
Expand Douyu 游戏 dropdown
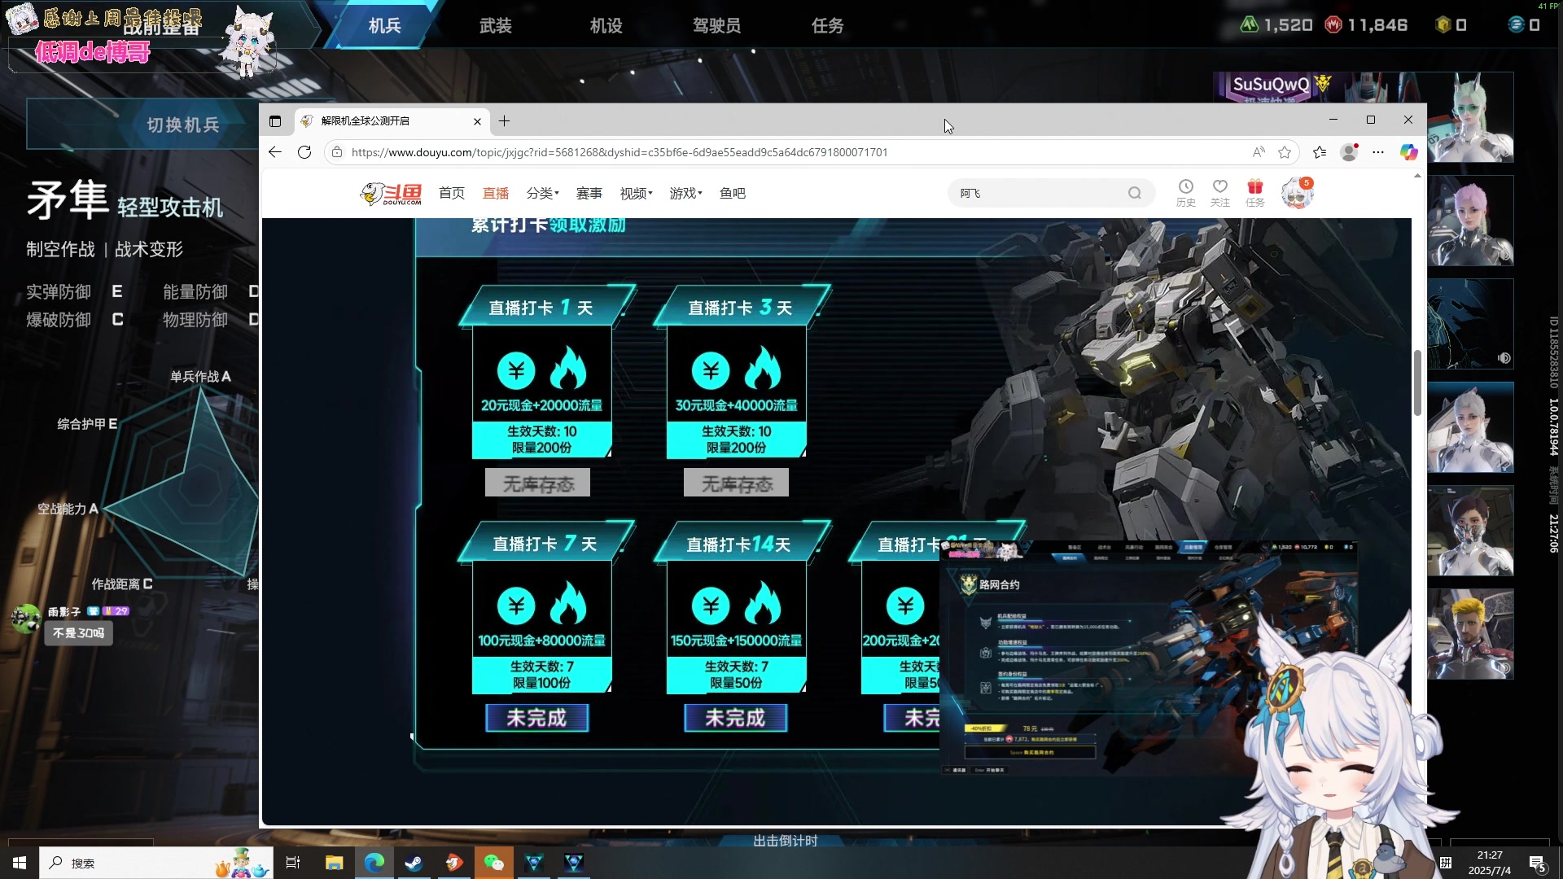tap(685, 193)
